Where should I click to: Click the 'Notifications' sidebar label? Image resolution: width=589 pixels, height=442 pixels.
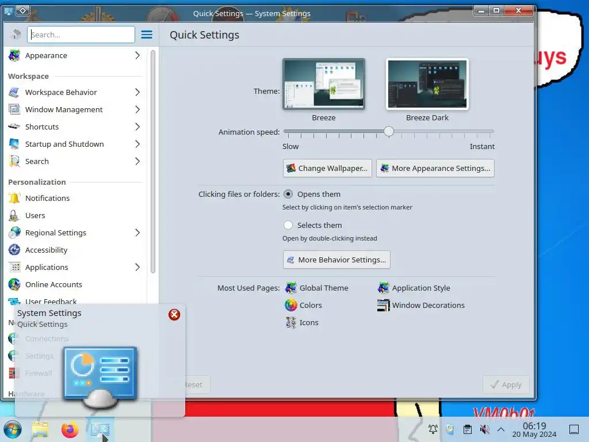coord(47,198)
